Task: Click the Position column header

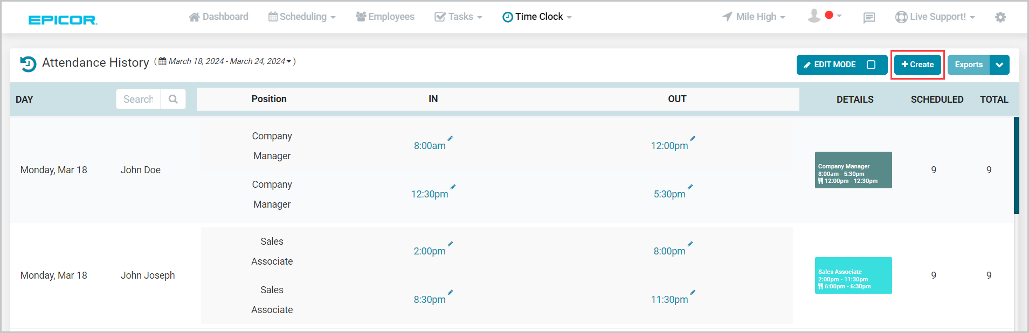Action: pos(269,99)
